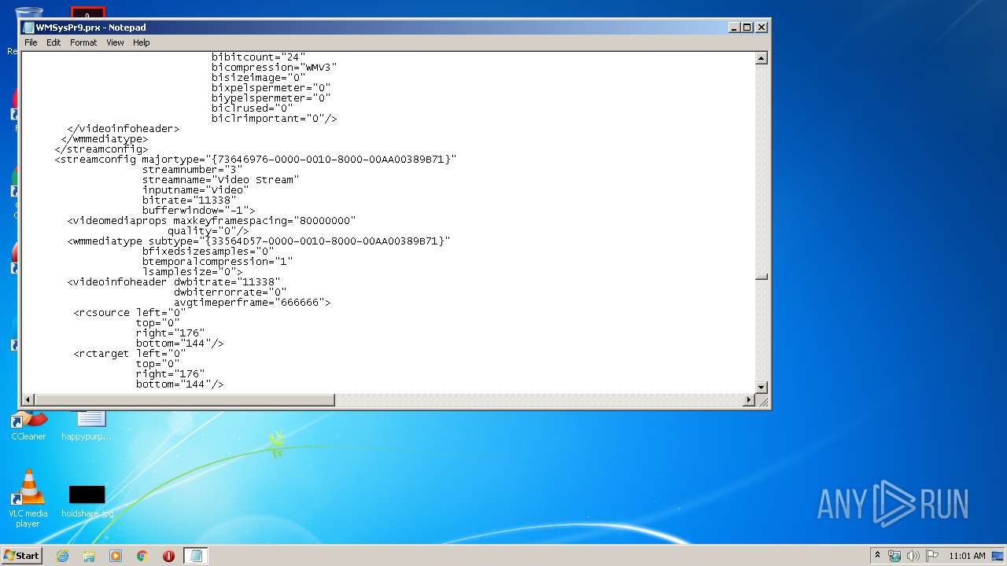Click the taskbar clock showing 11:01 AM

pyautogui.click(x=967, y=556)
